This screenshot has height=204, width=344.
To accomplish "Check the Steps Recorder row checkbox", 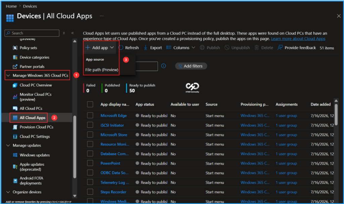I will [90, 192].
